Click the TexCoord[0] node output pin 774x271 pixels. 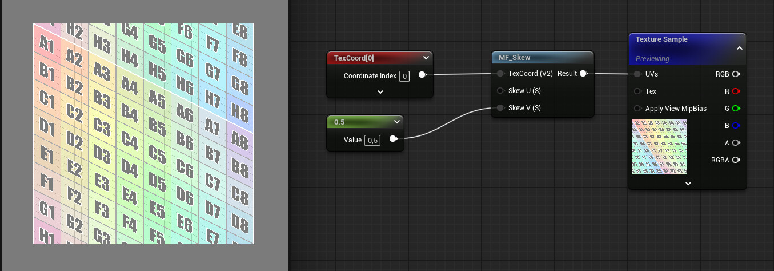click(x=422, y=75)
